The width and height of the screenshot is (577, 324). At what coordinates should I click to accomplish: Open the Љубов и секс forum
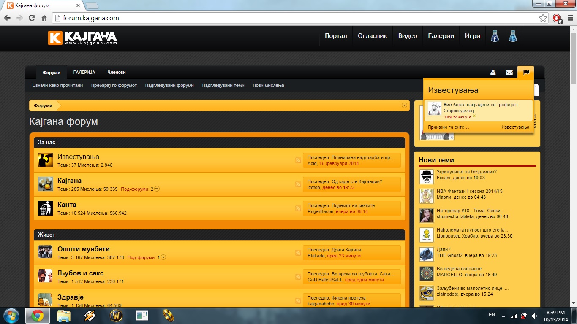pyautogui.click(x=80, y=273)
